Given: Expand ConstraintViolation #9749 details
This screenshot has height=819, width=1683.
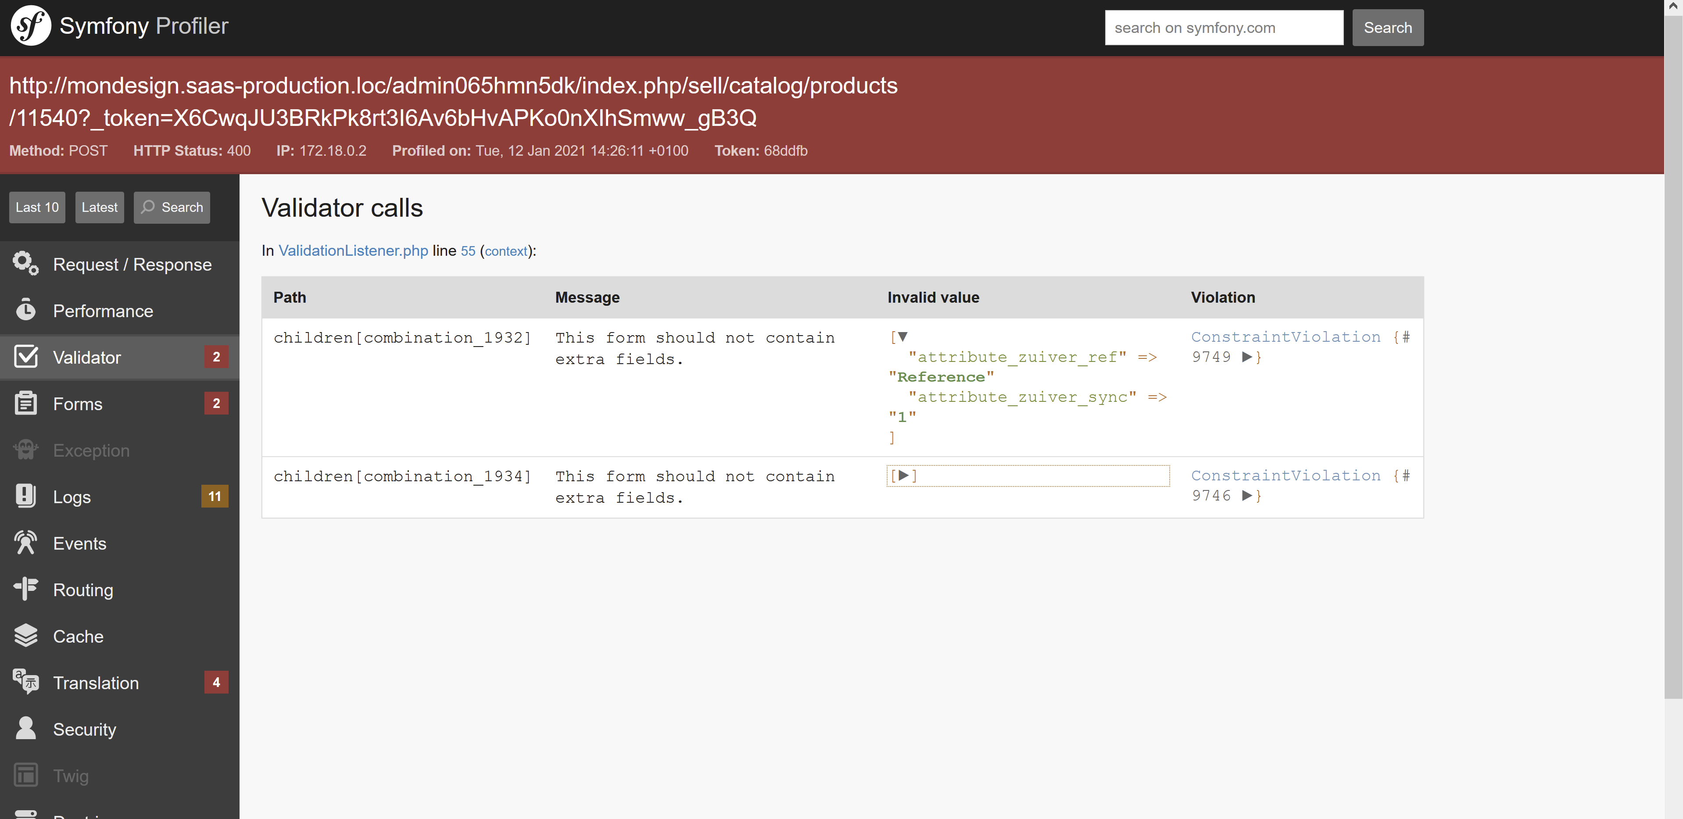Looking at the screenshot, I should 1247,357.
